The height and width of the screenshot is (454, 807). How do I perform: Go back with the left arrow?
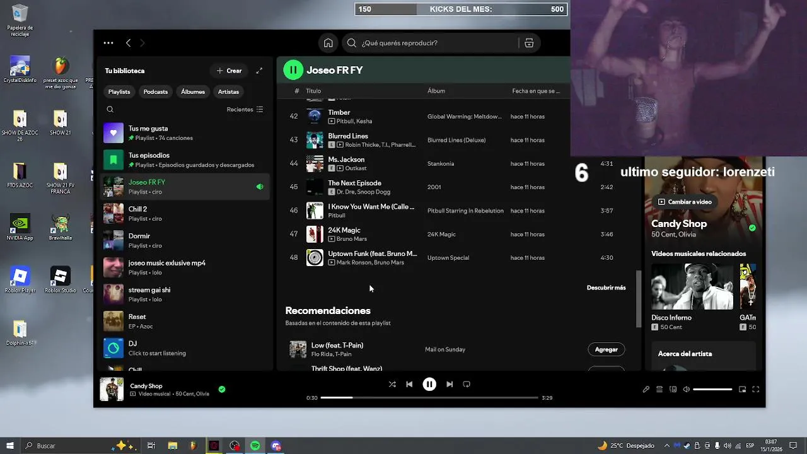coord(128,43)
